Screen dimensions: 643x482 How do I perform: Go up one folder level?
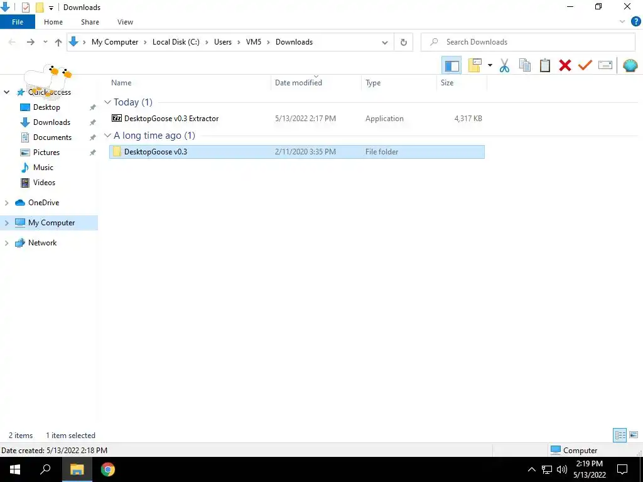(x=58, y=42)
